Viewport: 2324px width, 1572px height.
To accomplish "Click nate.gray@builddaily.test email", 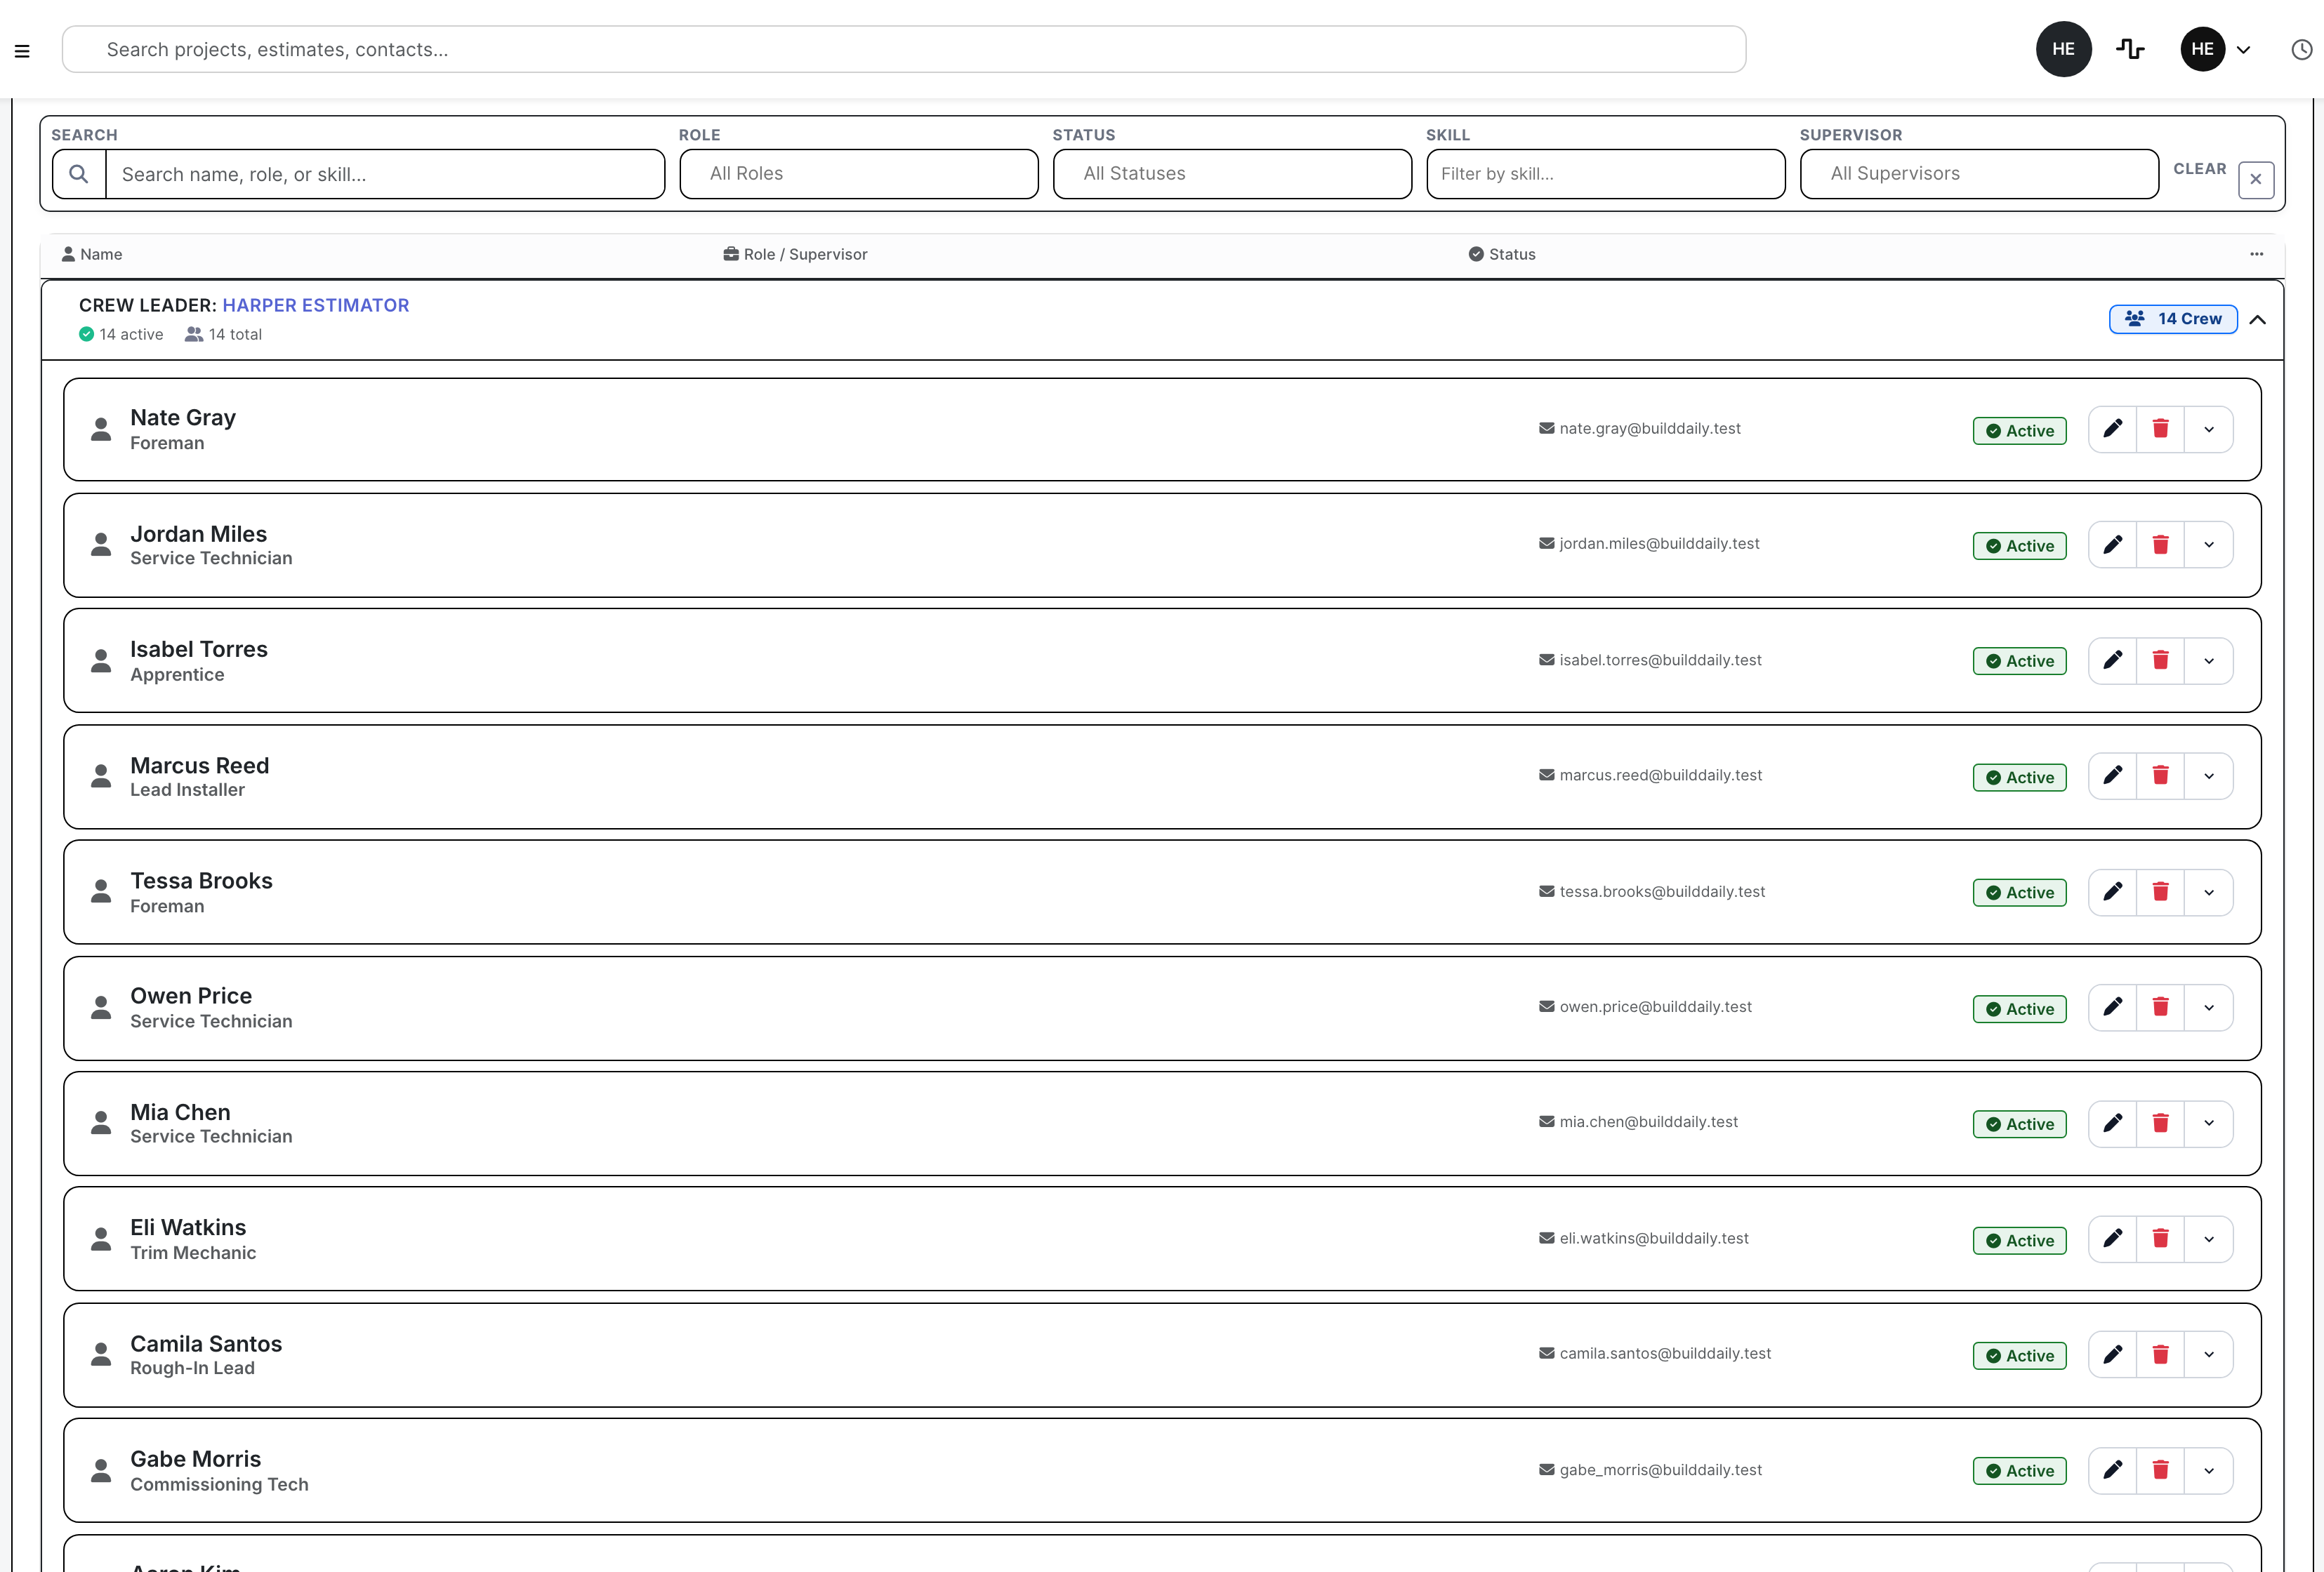I will click(x=1649, y=427).
